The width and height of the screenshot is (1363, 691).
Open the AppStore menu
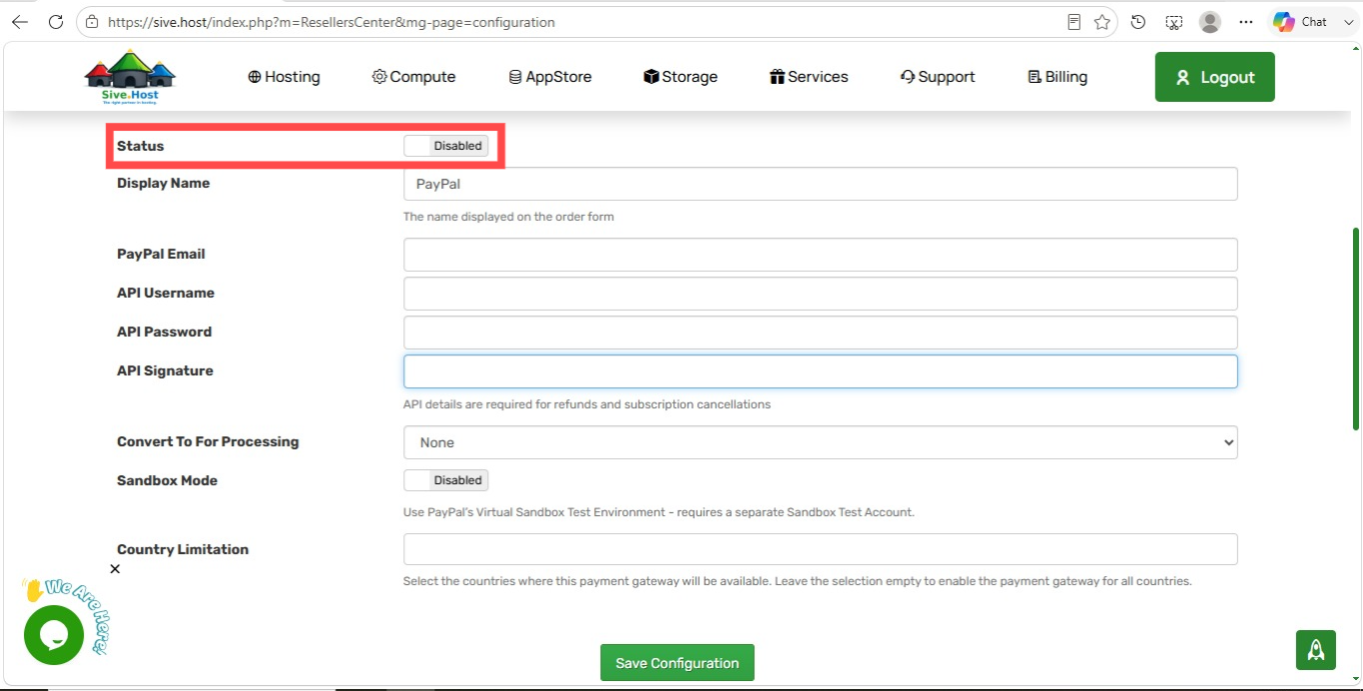(550, 77)
